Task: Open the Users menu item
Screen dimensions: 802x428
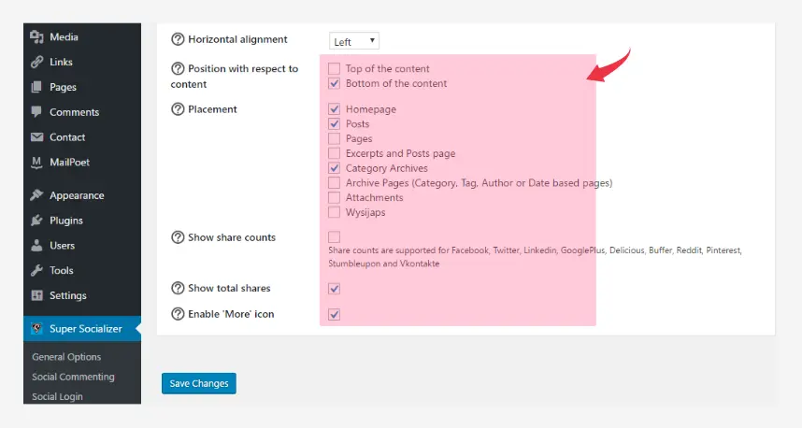Action: [x=64, y=246]
